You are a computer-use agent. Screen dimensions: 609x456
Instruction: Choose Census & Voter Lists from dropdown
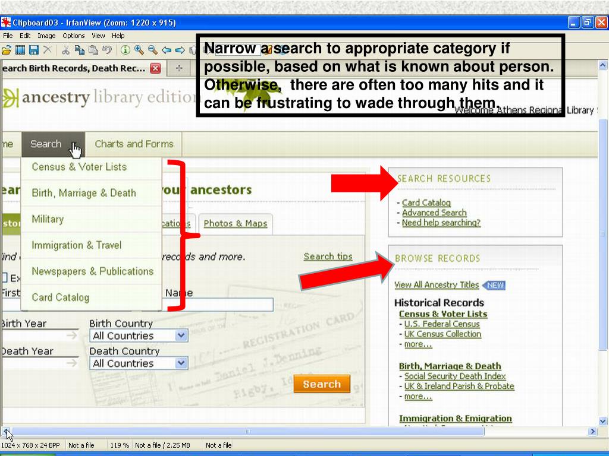tap(91, 167)
